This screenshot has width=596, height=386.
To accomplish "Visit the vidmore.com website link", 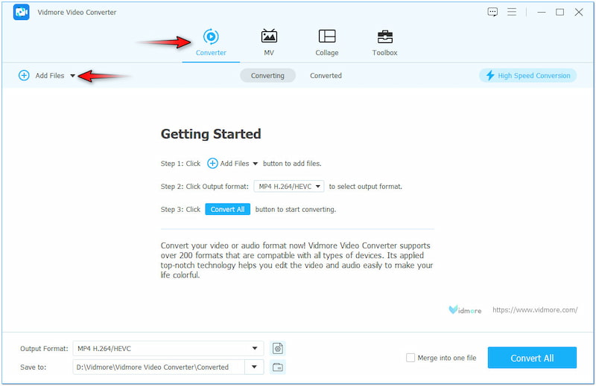I will pos(535,309).
